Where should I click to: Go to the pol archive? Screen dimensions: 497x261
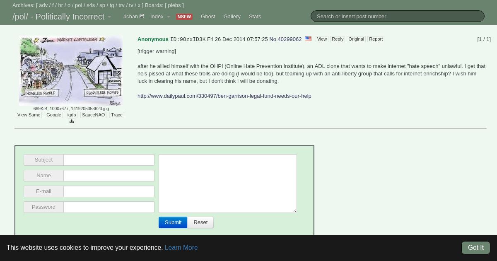(x=79, y=5)
